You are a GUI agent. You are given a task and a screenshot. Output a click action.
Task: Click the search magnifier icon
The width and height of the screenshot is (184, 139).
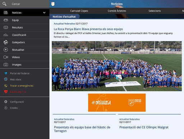pos(4,4)
